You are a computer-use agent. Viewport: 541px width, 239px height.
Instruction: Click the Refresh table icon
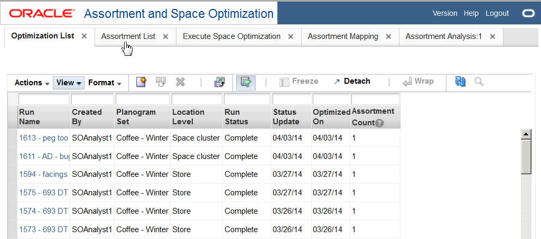click(461, 82)
